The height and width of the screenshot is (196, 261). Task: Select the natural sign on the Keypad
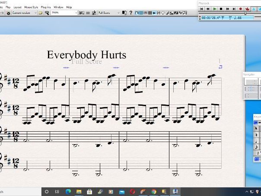(x=256, y=135)
